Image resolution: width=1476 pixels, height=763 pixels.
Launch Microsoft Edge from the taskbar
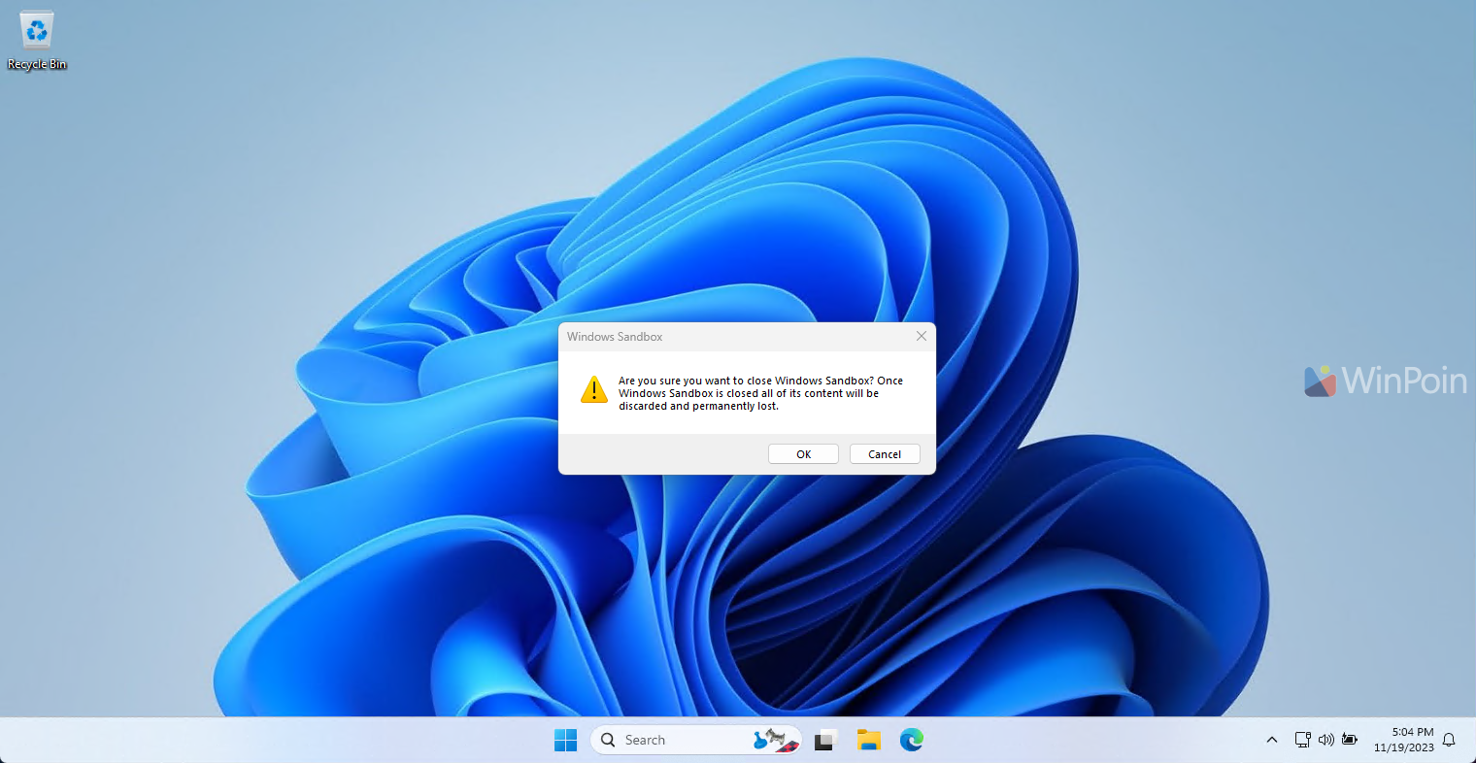click(x=911, y=740)
